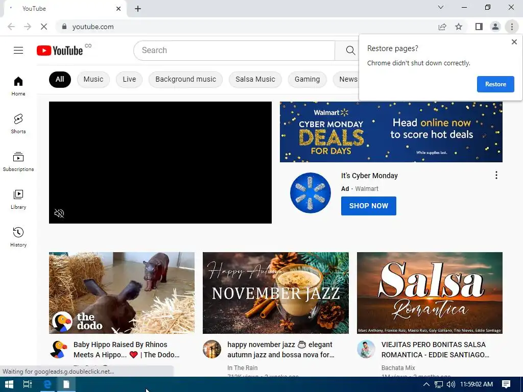Expand the tab search chevron
Image resolution: width=523 pixels, height=392 pixels.
tap(441, 7)
